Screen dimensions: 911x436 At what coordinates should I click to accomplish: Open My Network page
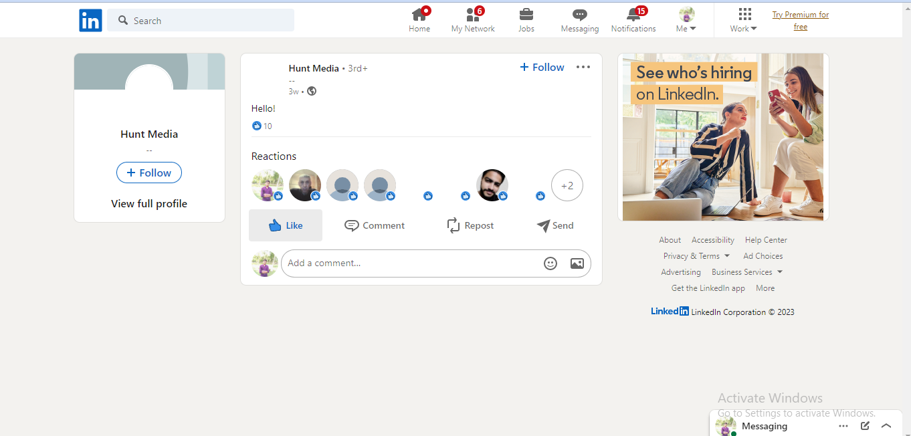(473, 19)
